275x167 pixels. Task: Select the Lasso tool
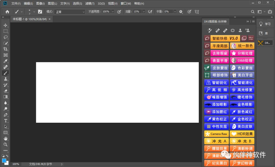(5, 37)
